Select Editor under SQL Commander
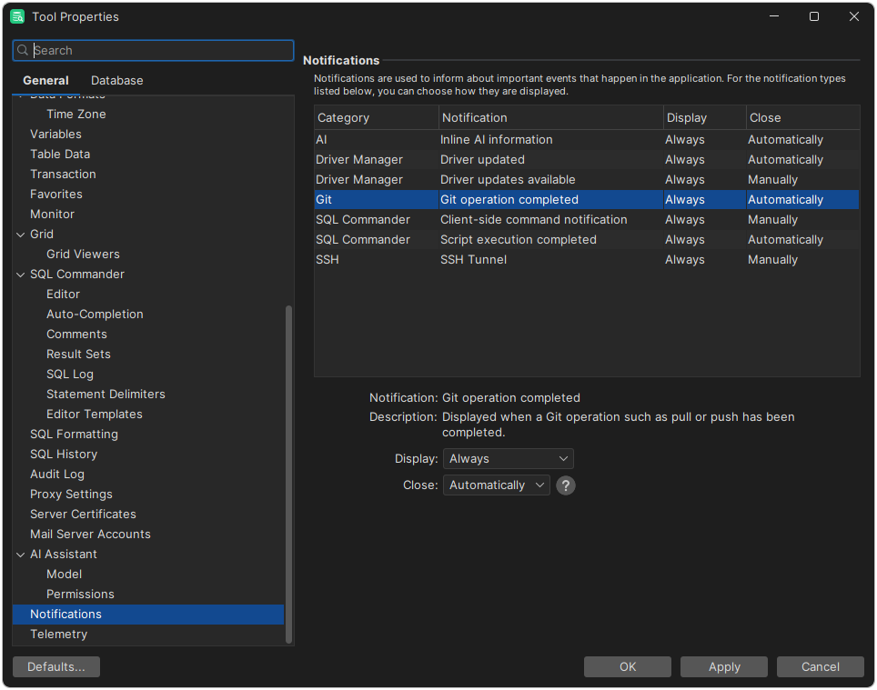The height and width of the screenshot is (690, 877). click(x=63, y=295)
